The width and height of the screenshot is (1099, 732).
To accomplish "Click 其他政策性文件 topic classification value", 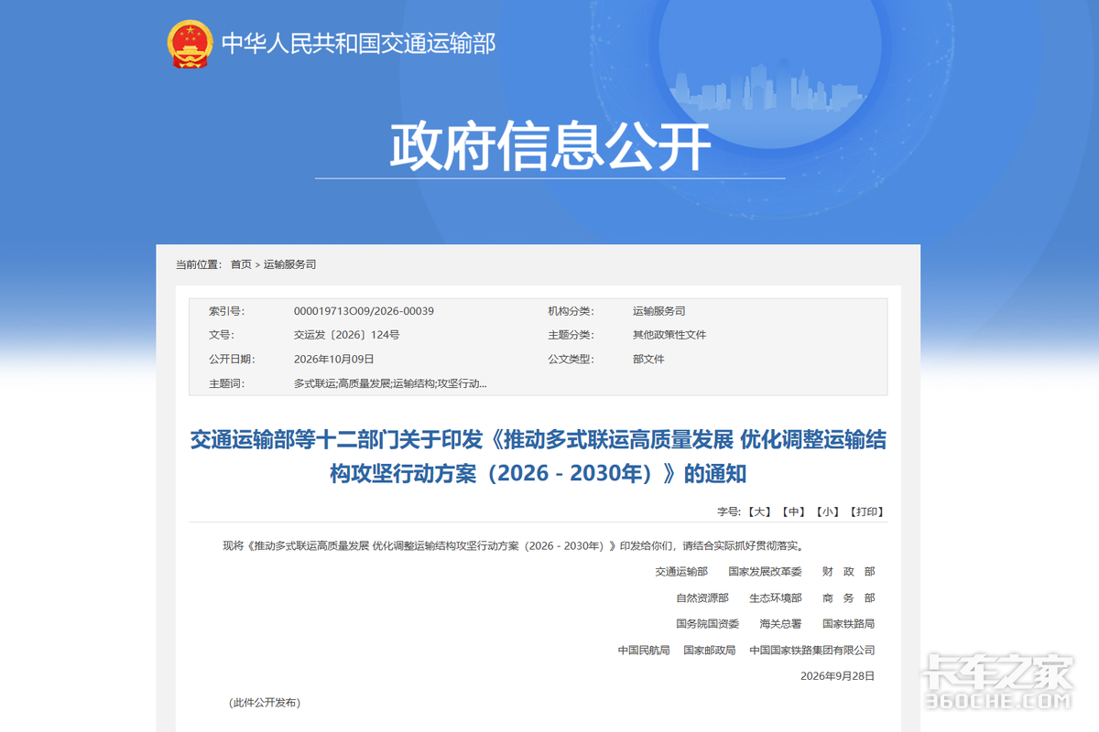I will pos(669,335).
